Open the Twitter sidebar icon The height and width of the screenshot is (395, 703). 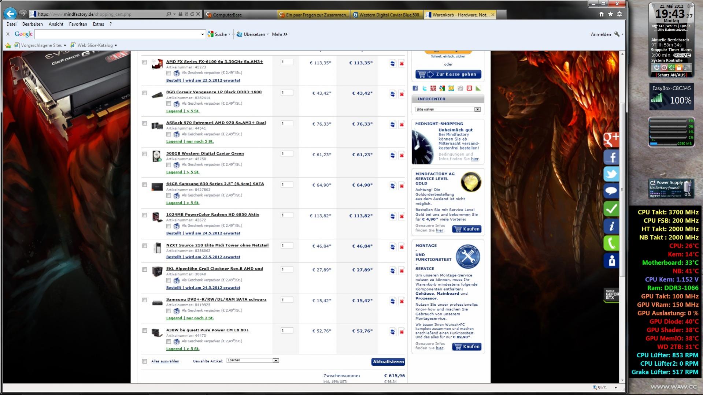coord(611,174)
